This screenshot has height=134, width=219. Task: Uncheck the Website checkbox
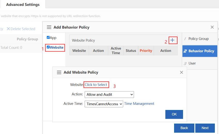(x=48, y=47)
